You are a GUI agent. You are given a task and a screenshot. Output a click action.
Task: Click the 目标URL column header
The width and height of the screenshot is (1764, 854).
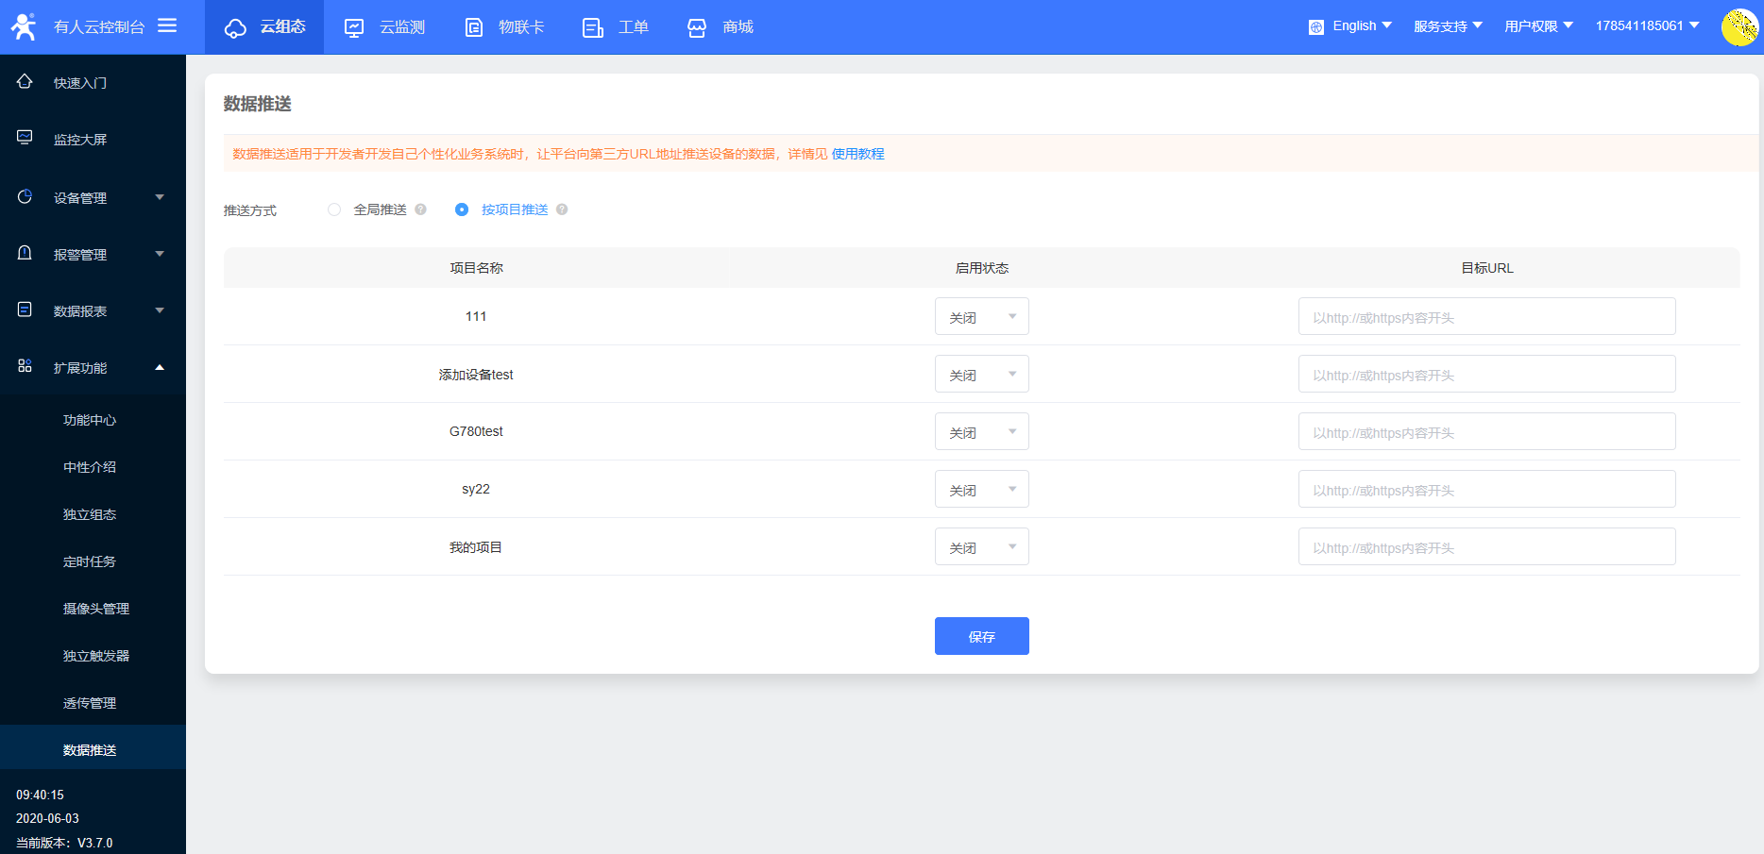point(1487,268)
